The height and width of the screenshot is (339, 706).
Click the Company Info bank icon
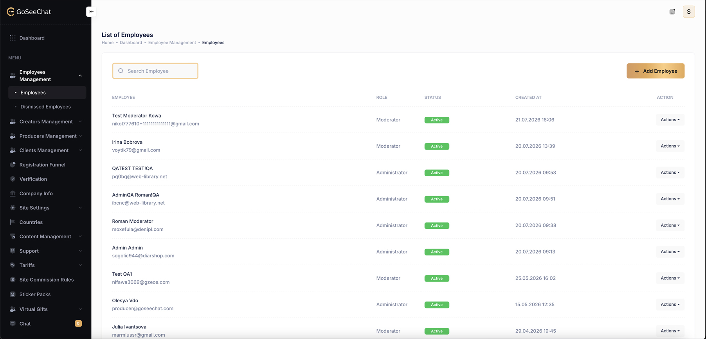[13, 193]
